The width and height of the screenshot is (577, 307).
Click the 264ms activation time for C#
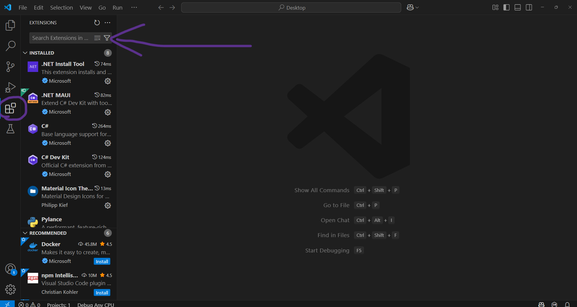click(x=102, y=126)
